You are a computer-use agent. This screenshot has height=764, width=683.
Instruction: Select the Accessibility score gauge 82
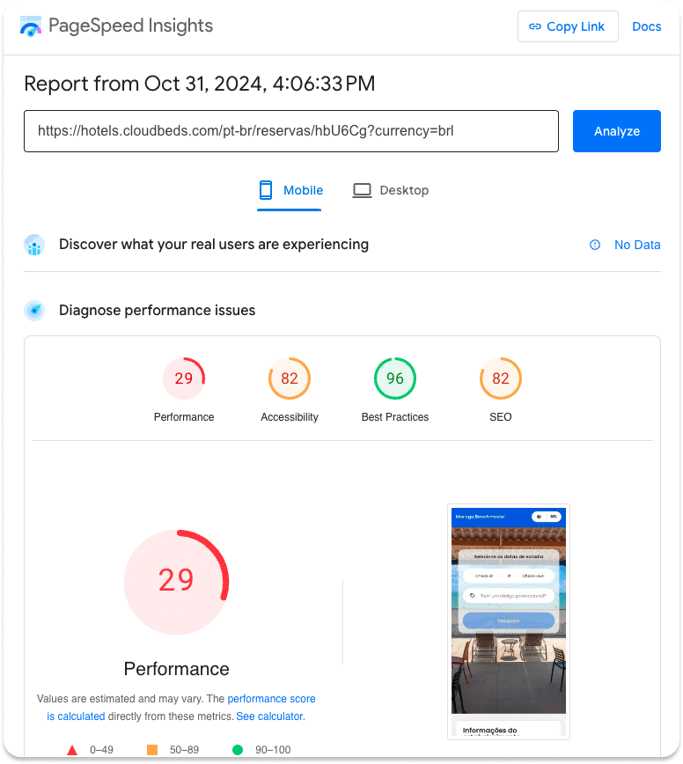[x=290, y=379]
